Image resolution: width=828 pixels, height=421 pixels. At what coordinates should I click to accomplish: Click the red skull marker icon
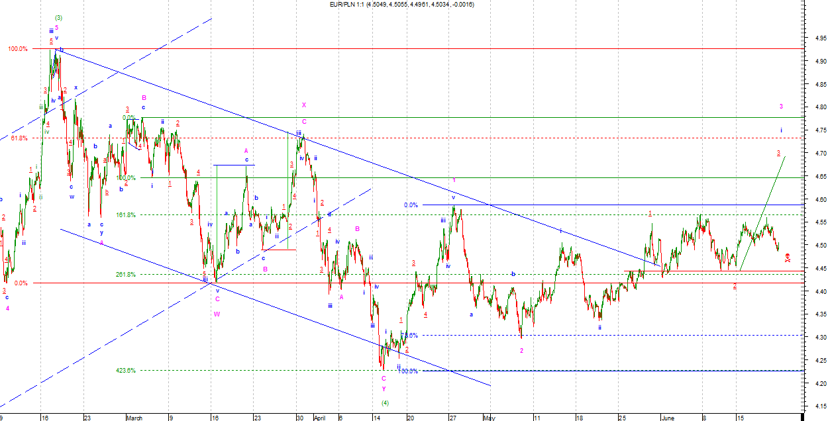tap(787, 257)
